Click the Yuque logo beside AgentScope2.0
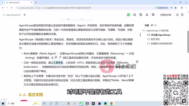The width and height of the screenshot is (189, 106). (4, 15)
